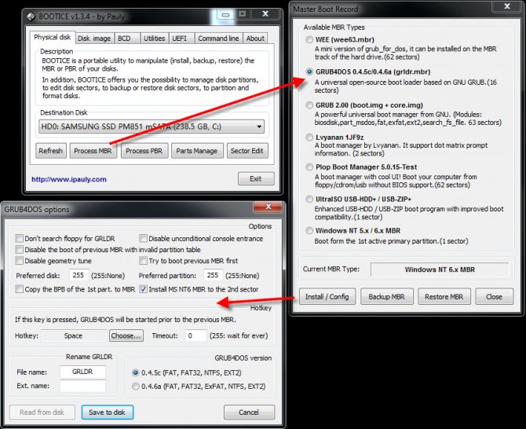Click the Process PBR button
Image resolution: width=526 pixels, height=429 pixels.
click(x=144, y=151)
